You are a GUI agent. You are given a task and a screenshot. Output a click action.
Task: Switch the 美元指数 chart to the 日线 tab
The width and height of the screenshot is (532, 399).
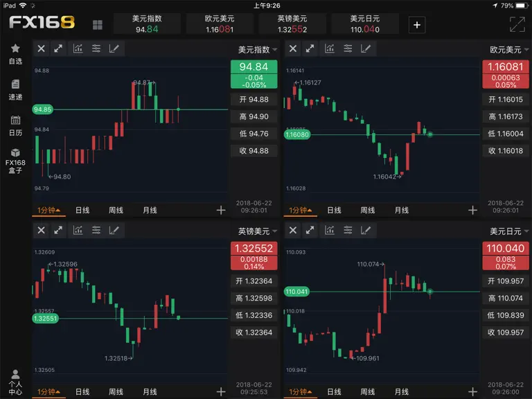click(x=82, y=211)
